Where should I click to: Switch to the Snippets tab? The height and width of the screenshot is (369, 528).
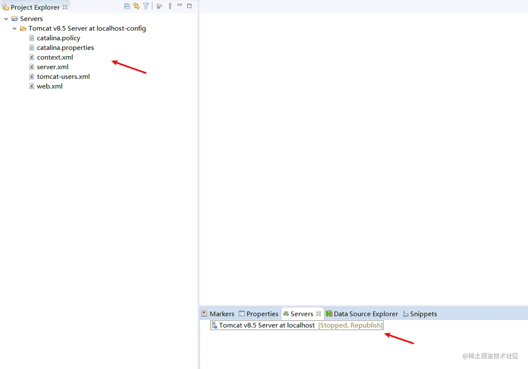coord(420,314)
